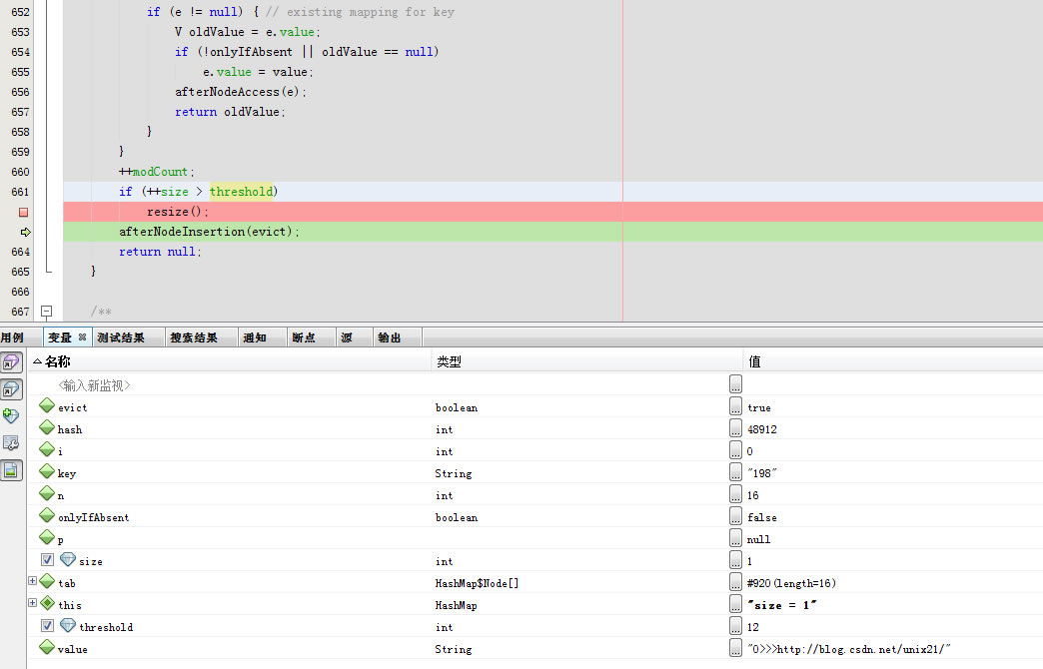Viewport: 1043px width, 669px height.
Task: Click the green program counter arrow in gutter
Action: [x=25, y=232]
